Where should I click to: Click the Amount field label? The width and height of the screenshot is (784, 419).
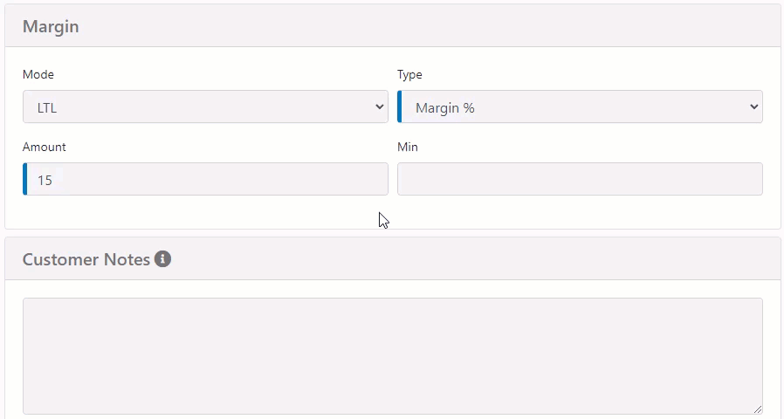pyautogui.click(x=44, y=147)
